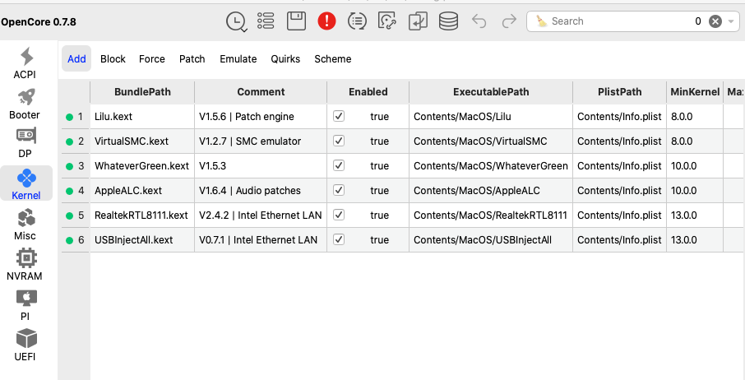Open the Patch tab
Screen dimensions: 745x380
pos(192,59)
